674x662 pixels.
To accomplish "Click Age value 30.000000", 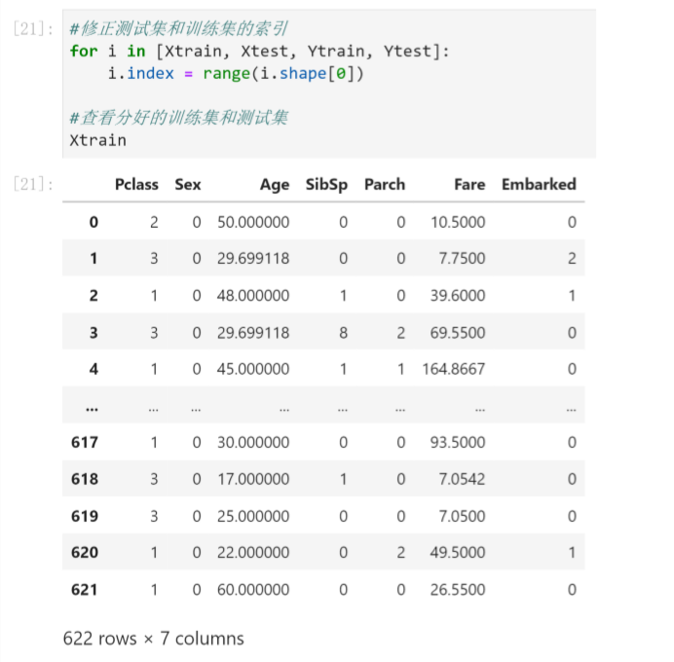I will [253, 442].
